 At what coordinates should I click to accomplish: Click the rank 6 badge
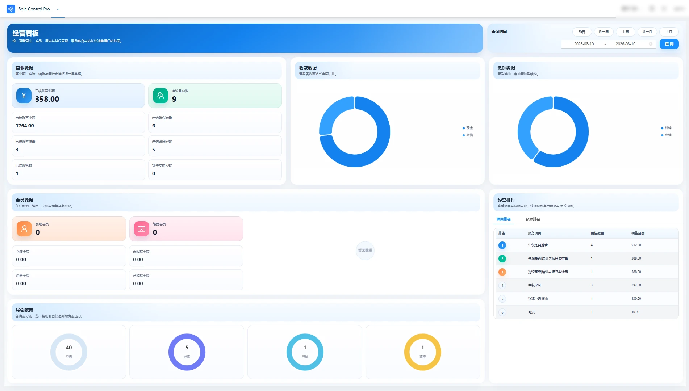click(502, 312)
